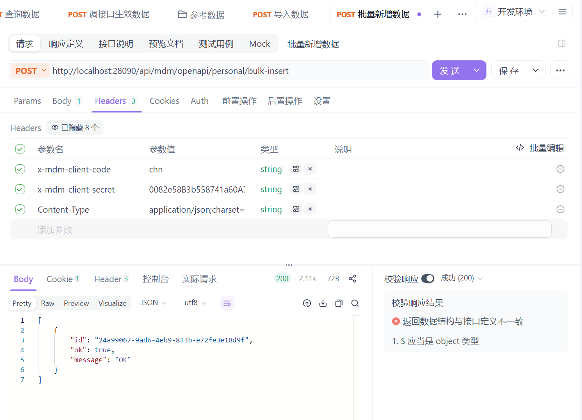The width and height of the screenshot is (582, 420).
Task: Click the 添加参数 input field
Action: (x=55, y=230)
